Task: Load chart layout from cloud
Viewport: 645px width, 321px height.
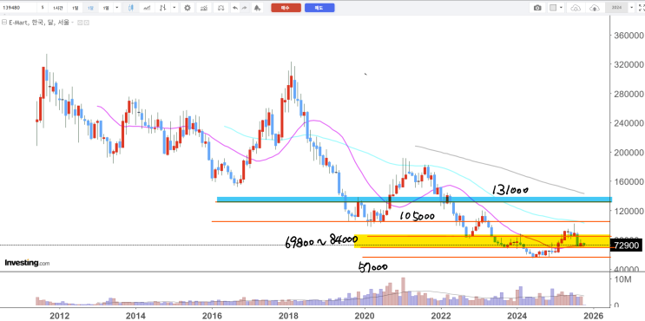Action: tap(576, 8)
